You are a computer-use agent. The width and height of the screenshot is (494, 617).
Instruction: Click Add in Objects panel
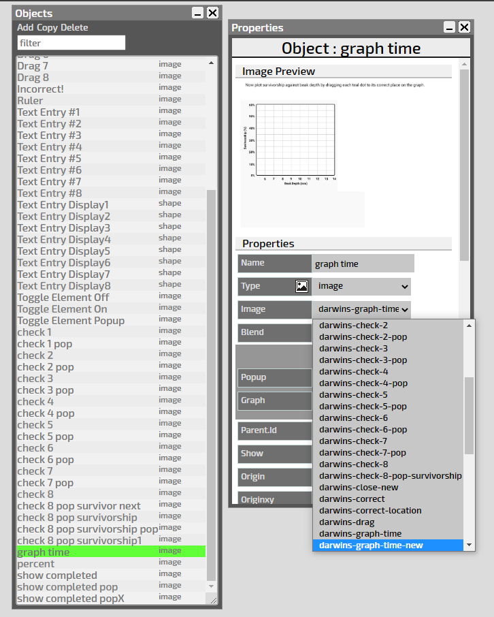coord(25,27)
